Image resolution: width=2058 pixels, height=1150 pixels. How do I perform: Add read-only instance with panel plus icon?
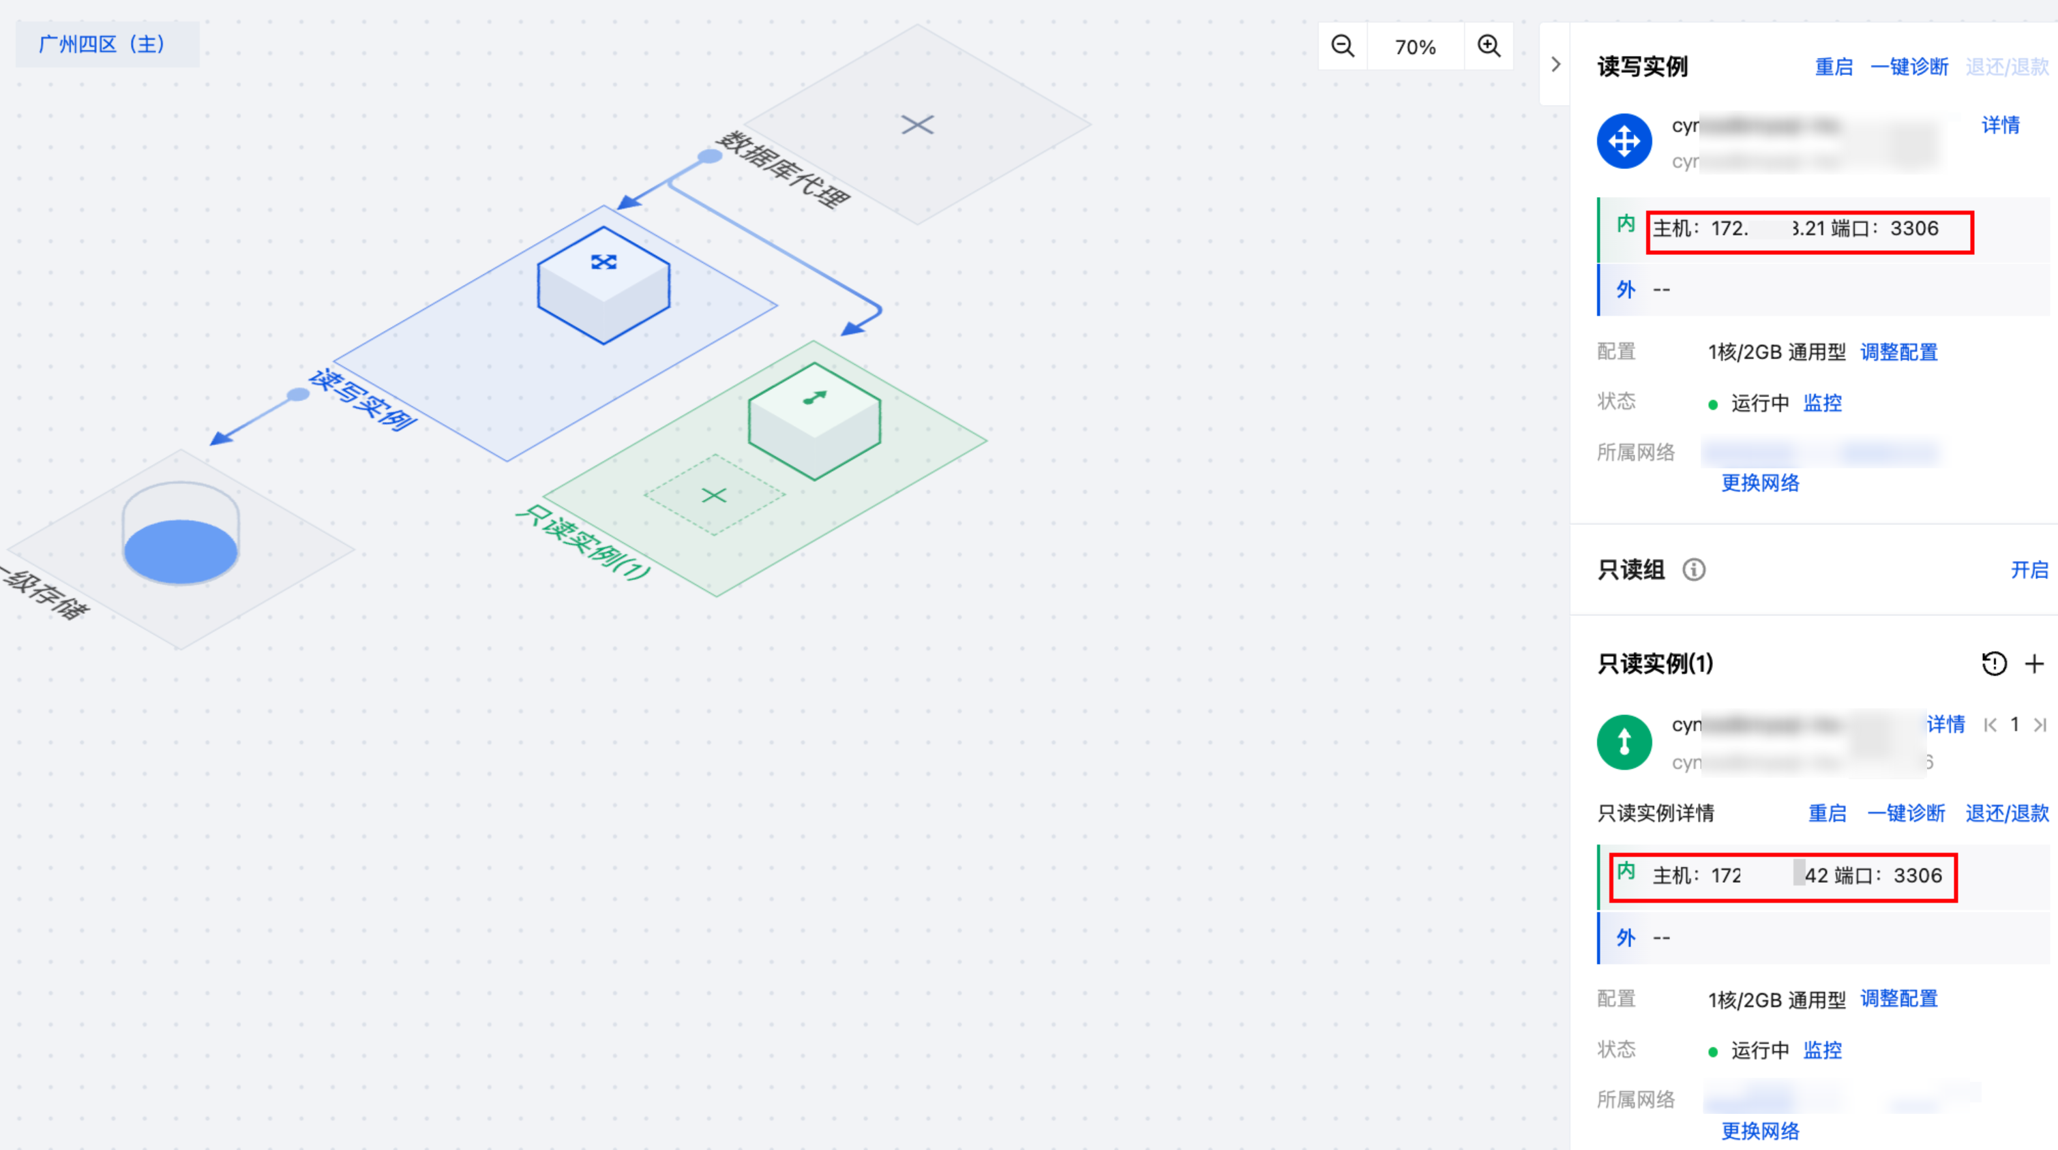(2035, 664)
